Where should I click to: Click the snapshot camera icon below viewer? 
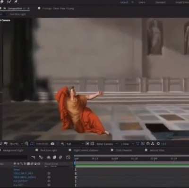52,144
